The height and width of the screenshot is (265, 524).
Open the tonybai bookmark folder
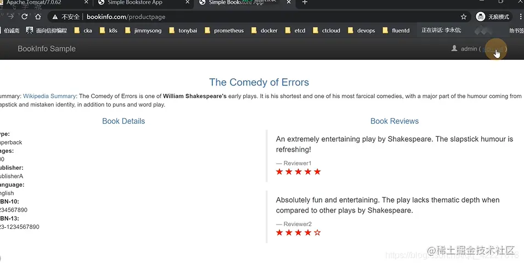[183, 31]
